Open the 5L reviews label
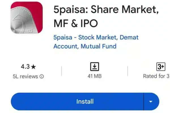This screenshot has width=170, height=113. (28, 76)
